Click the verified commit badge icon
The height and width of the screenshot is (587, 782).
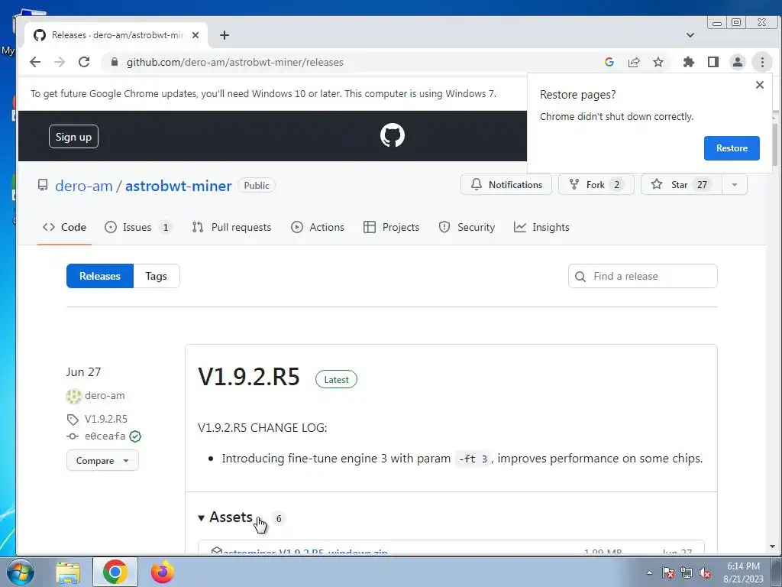[135, 436]
